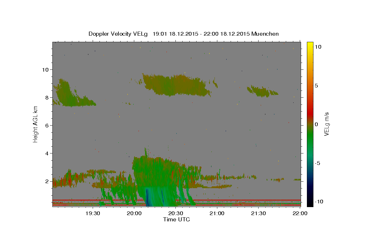Click the colorbar tick value 5
This screenshot has height=248, width=372.
coord(316,86)
